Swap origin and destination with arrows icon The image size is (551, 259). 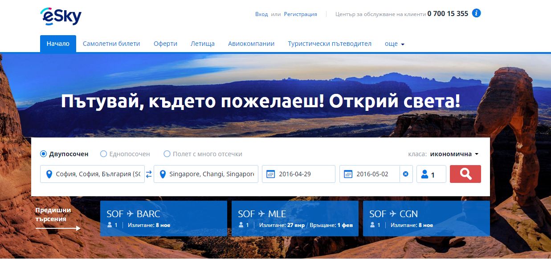click(149, 174)
